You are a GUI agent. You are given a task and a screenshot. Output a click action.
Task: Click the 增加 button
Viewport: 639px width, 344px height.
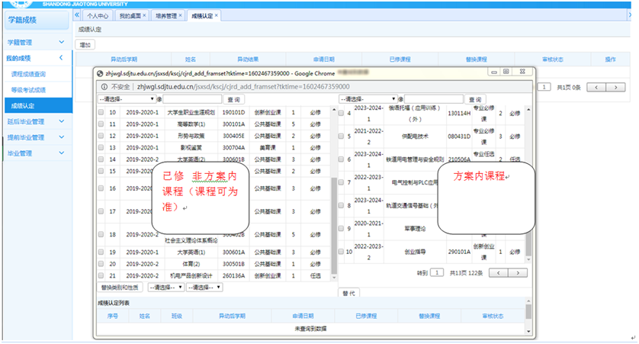pos(85,45)
